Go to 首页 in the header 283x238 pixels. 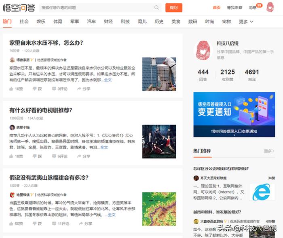point(217,8)
